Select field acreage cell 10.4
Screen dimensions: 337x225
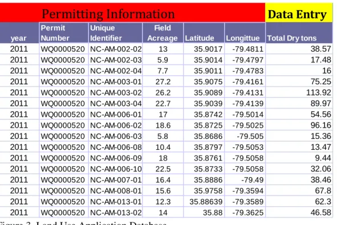(x=163, y=147)
